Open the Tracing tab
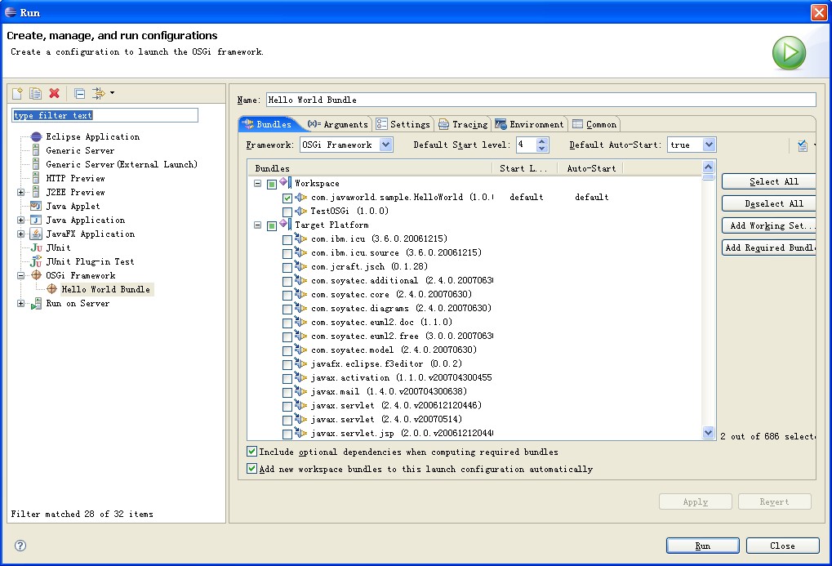 tap(463, 124)
